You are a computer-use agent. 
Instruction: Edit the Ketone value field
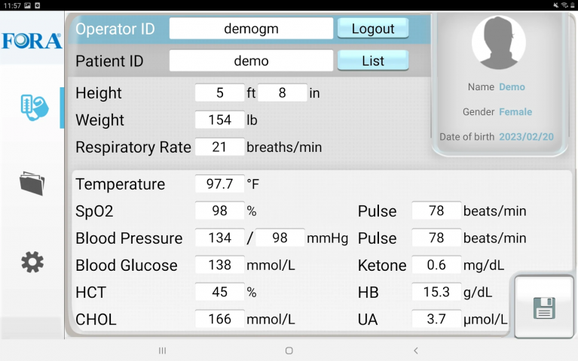pyautogui.click(x=436, y=265)
